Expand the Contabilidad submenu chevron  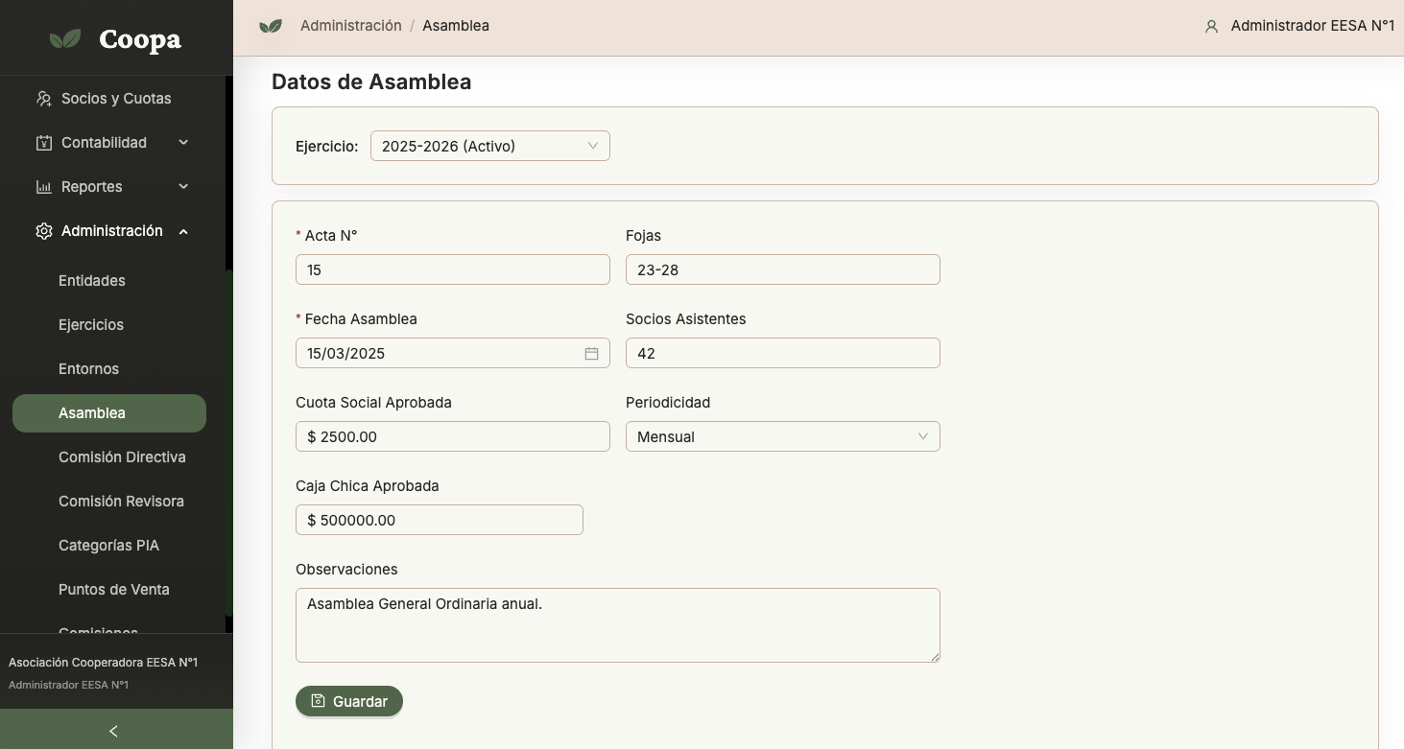(183, 143)
